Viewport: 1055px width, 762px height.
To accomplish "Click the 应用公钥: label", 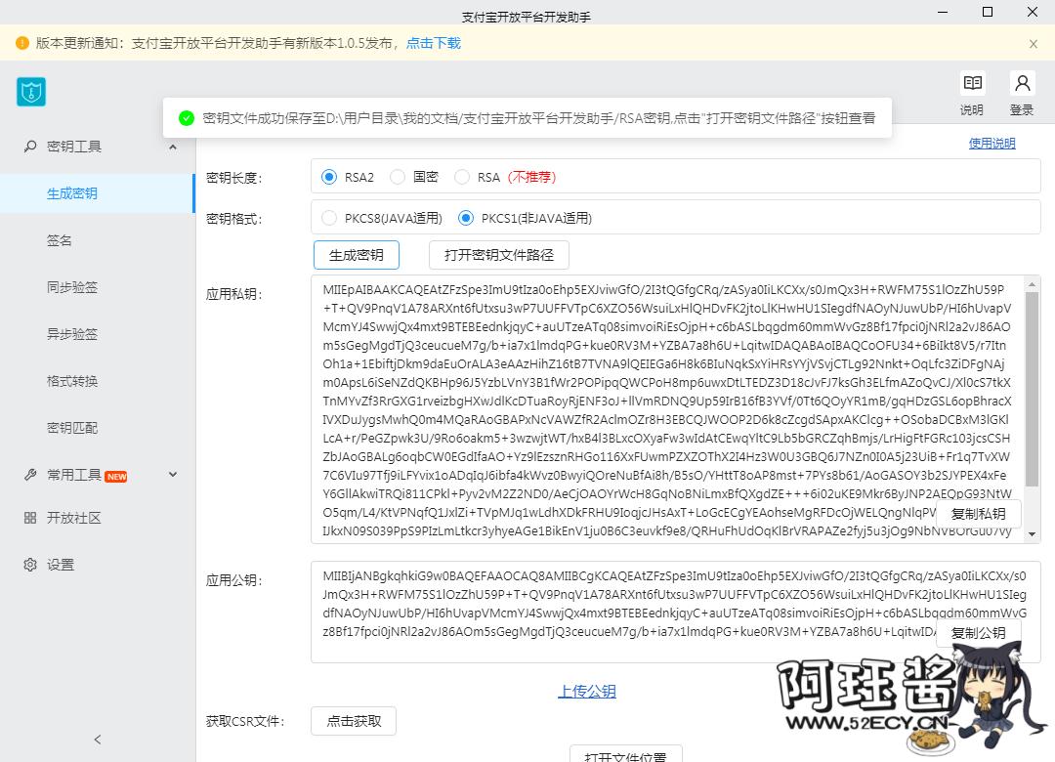I will click(234, 580).
